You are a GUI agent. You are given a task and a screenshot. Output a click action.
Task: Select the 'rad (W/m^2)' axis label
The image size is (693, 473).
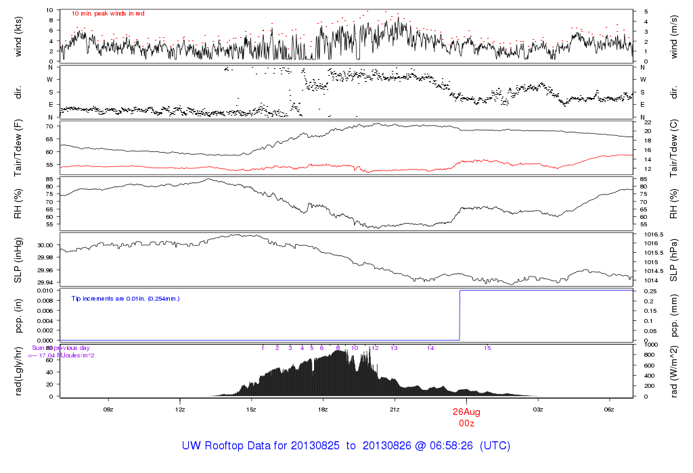coord(673,371)
